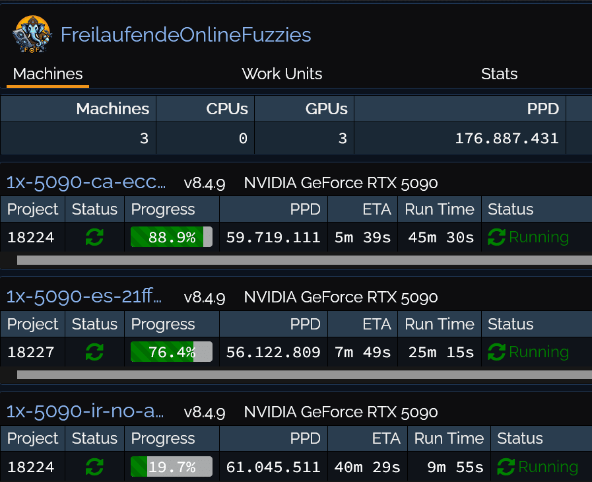
Task: Click the 19.7% progress bar
Action: (172, 467)
